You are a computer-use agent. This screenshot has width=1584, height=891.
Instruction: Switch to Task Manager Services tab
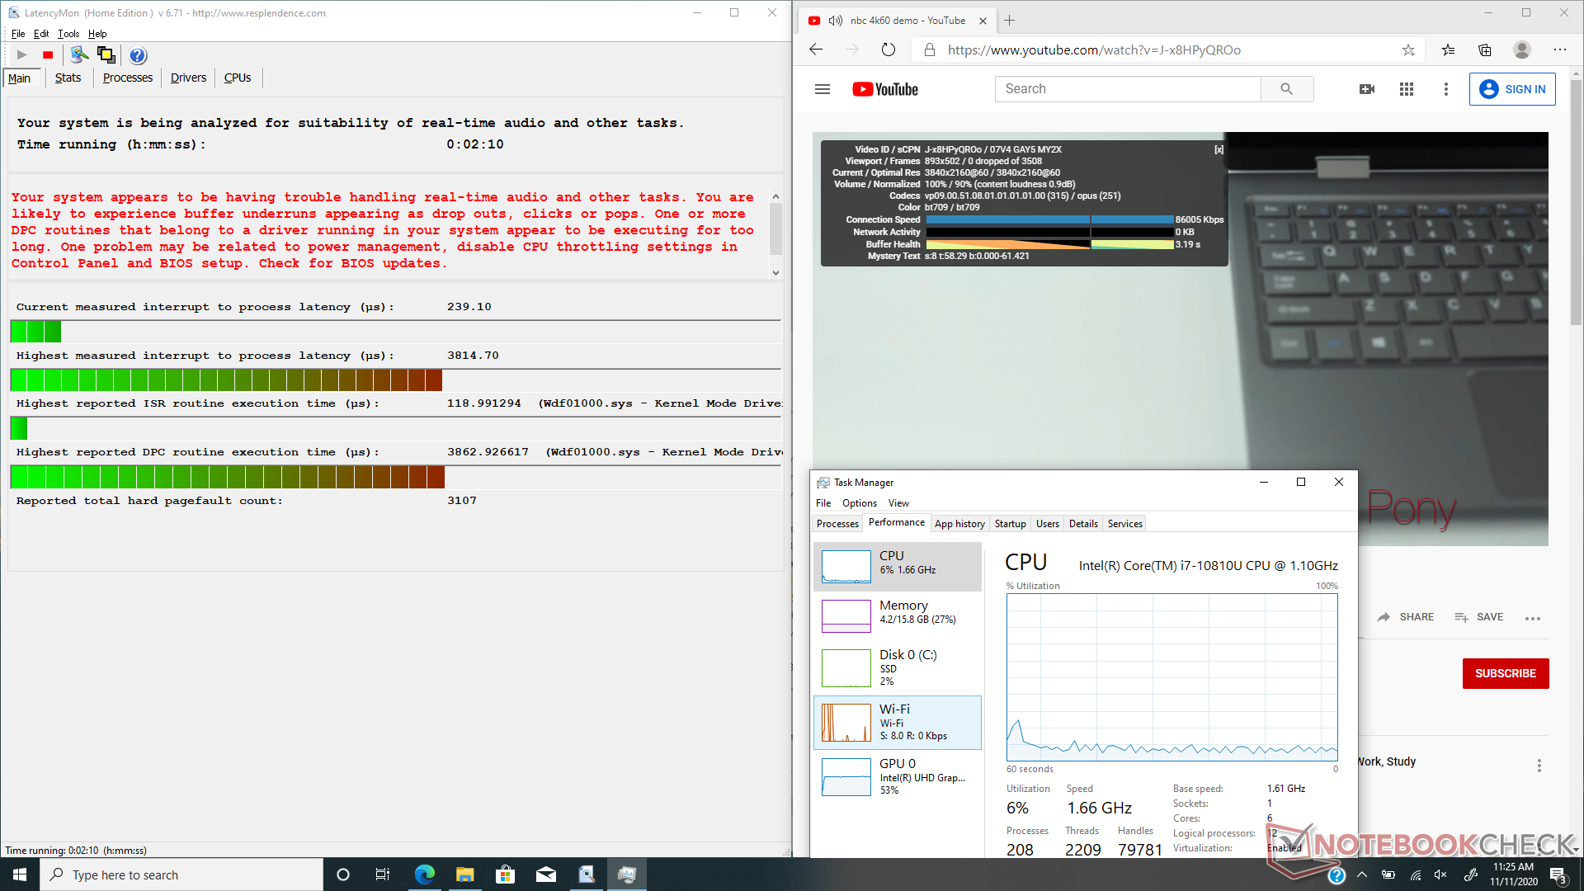click(1124, 524)
